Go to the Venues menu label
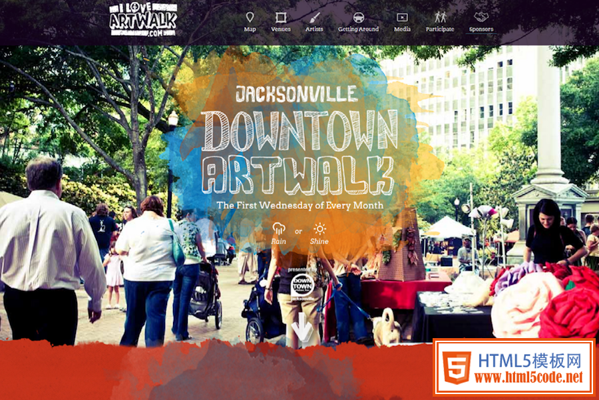This screenshot has width=599, height=400. point(281,29)
